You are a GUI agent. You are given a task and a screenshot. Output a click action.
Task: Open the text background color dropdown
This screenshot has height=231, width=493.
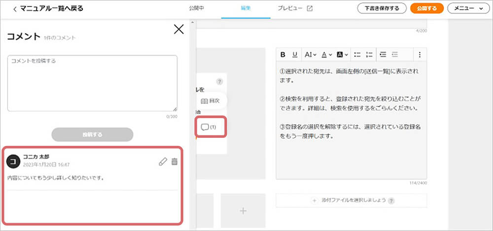point(342,55)
